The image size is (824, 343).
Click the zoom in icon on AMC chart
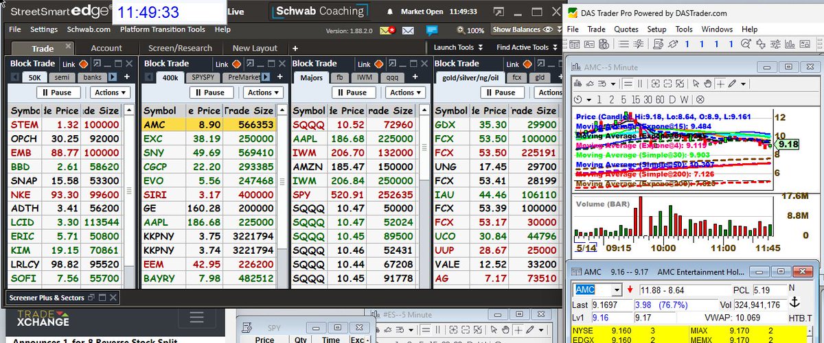656,84
